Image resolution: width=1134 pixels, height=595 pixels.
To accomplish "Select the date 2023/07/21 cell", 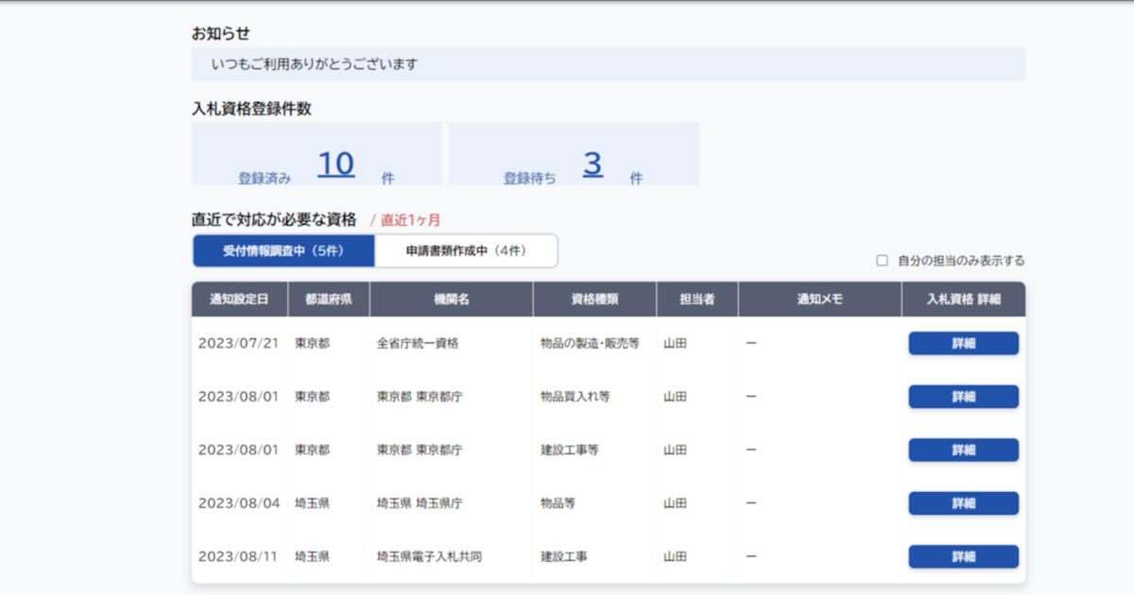I will tap(239, 344).
